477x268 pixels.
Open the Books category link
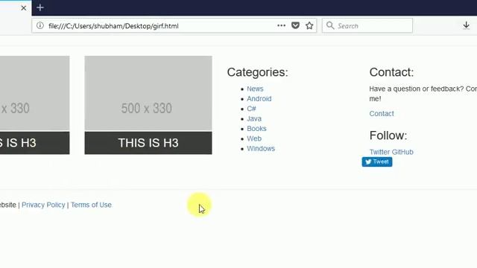256,129
